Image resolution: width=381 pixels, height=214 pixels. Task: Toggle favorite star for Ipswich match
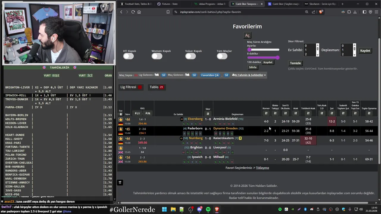click(121, 158)
